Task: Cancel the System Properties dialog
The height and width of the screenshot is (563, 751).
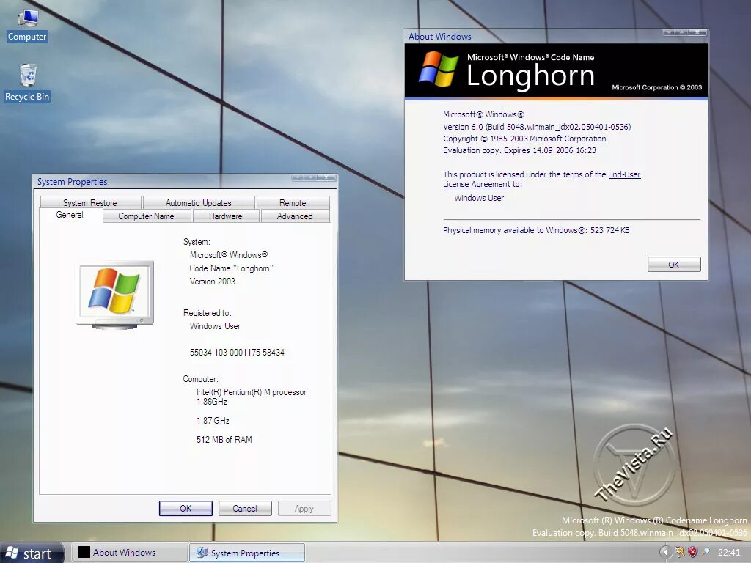Action: (x=245, y=508)
